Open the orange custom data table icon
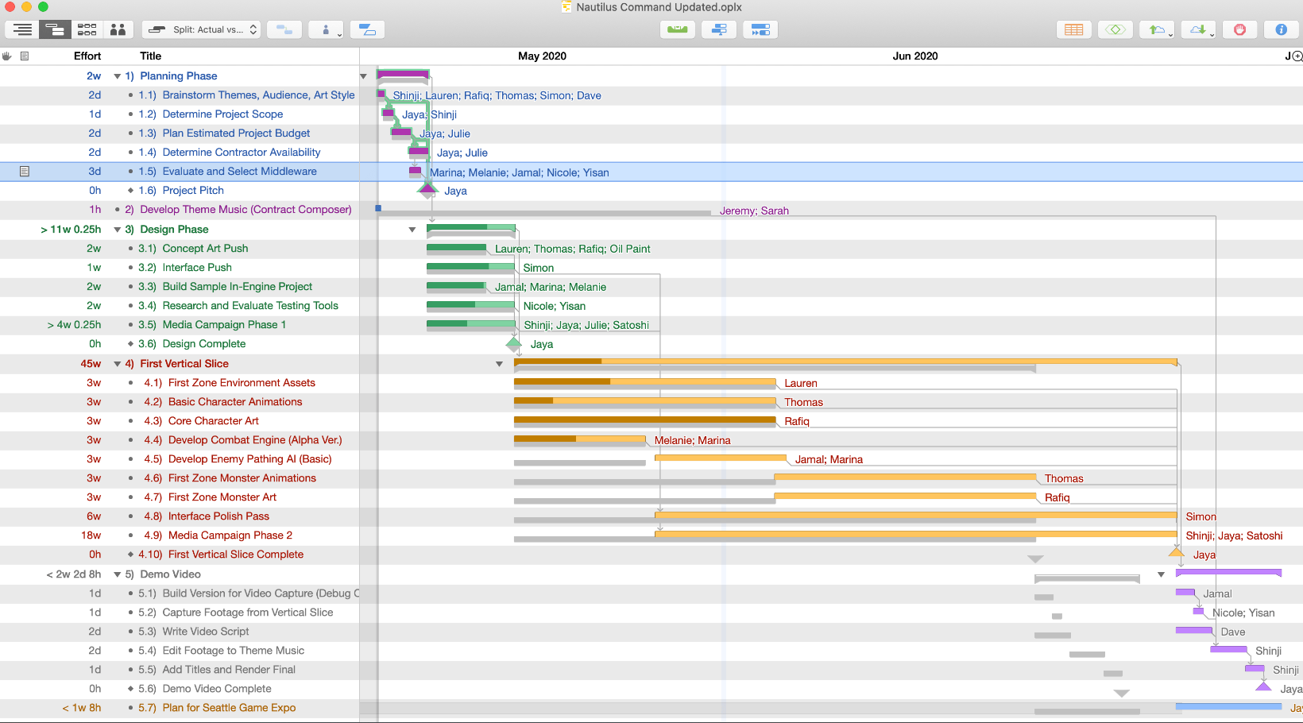1303x723 pixels. coord(1073,29)
